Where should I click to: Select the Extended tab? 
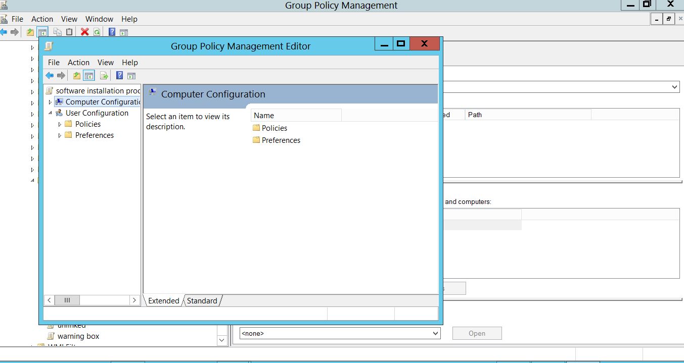163,301
